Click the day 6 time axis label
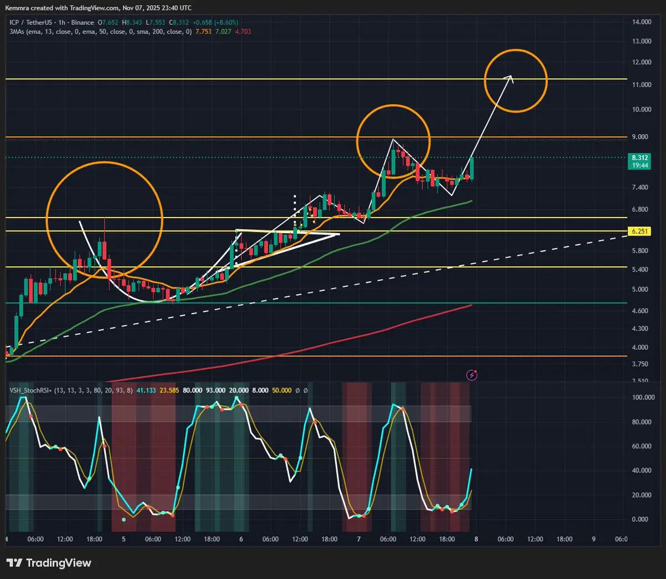Screen dimensions: 666x579 [241, 540]
